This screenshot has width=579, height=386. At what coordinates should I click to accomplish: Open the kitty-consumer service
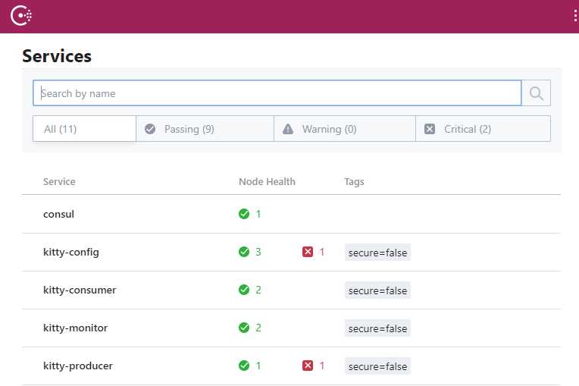pos(80,290)
